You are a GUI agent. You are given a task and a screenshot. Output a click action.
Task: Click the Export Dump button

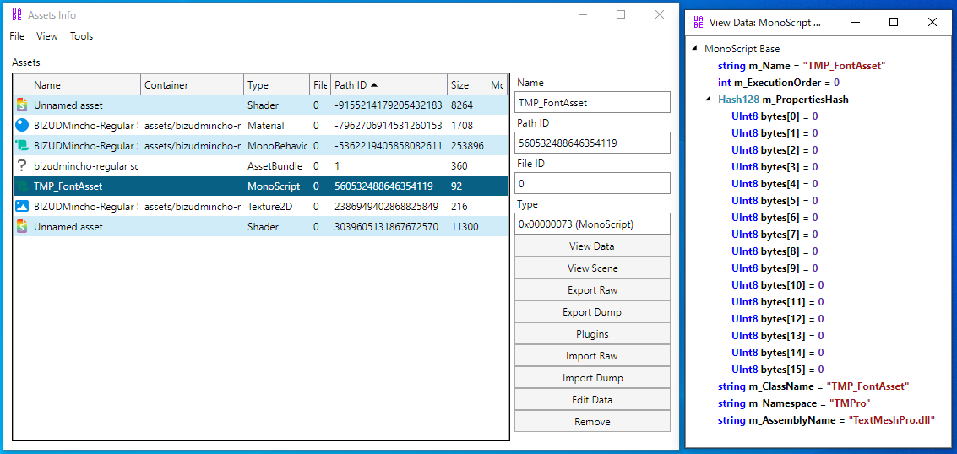[x=592, y=312]
